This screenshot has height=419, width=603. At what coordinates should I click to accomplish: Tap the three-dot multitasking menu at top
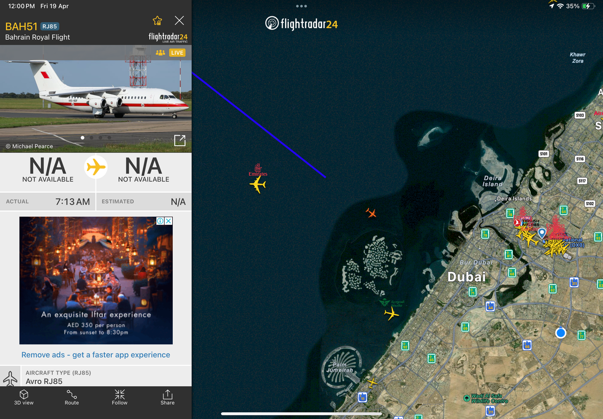[x=301, y=6]
